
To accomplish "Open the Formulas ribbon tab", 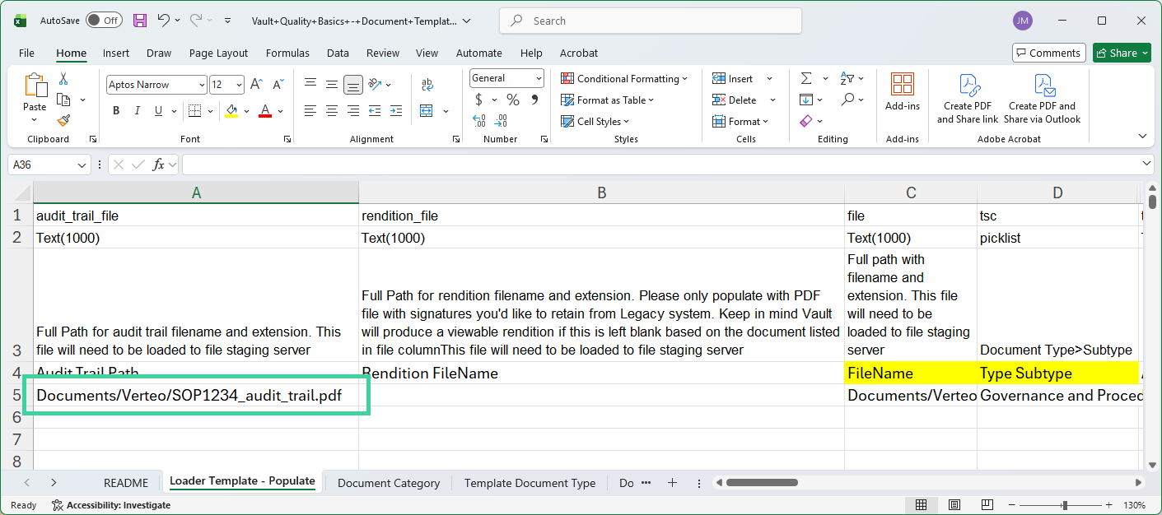I will [287, 53].
